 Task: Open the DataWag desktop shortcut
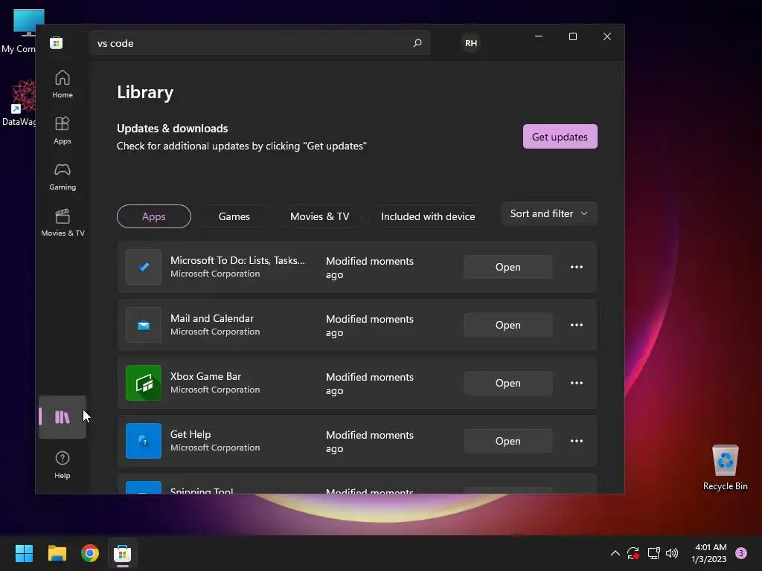pos(20,103)
